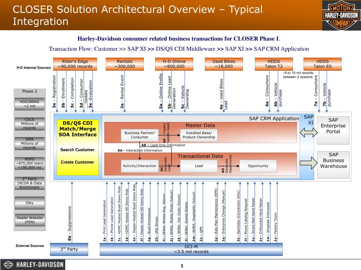Click the 4a – Used Bikes Lead label

[x=223, y=94]
